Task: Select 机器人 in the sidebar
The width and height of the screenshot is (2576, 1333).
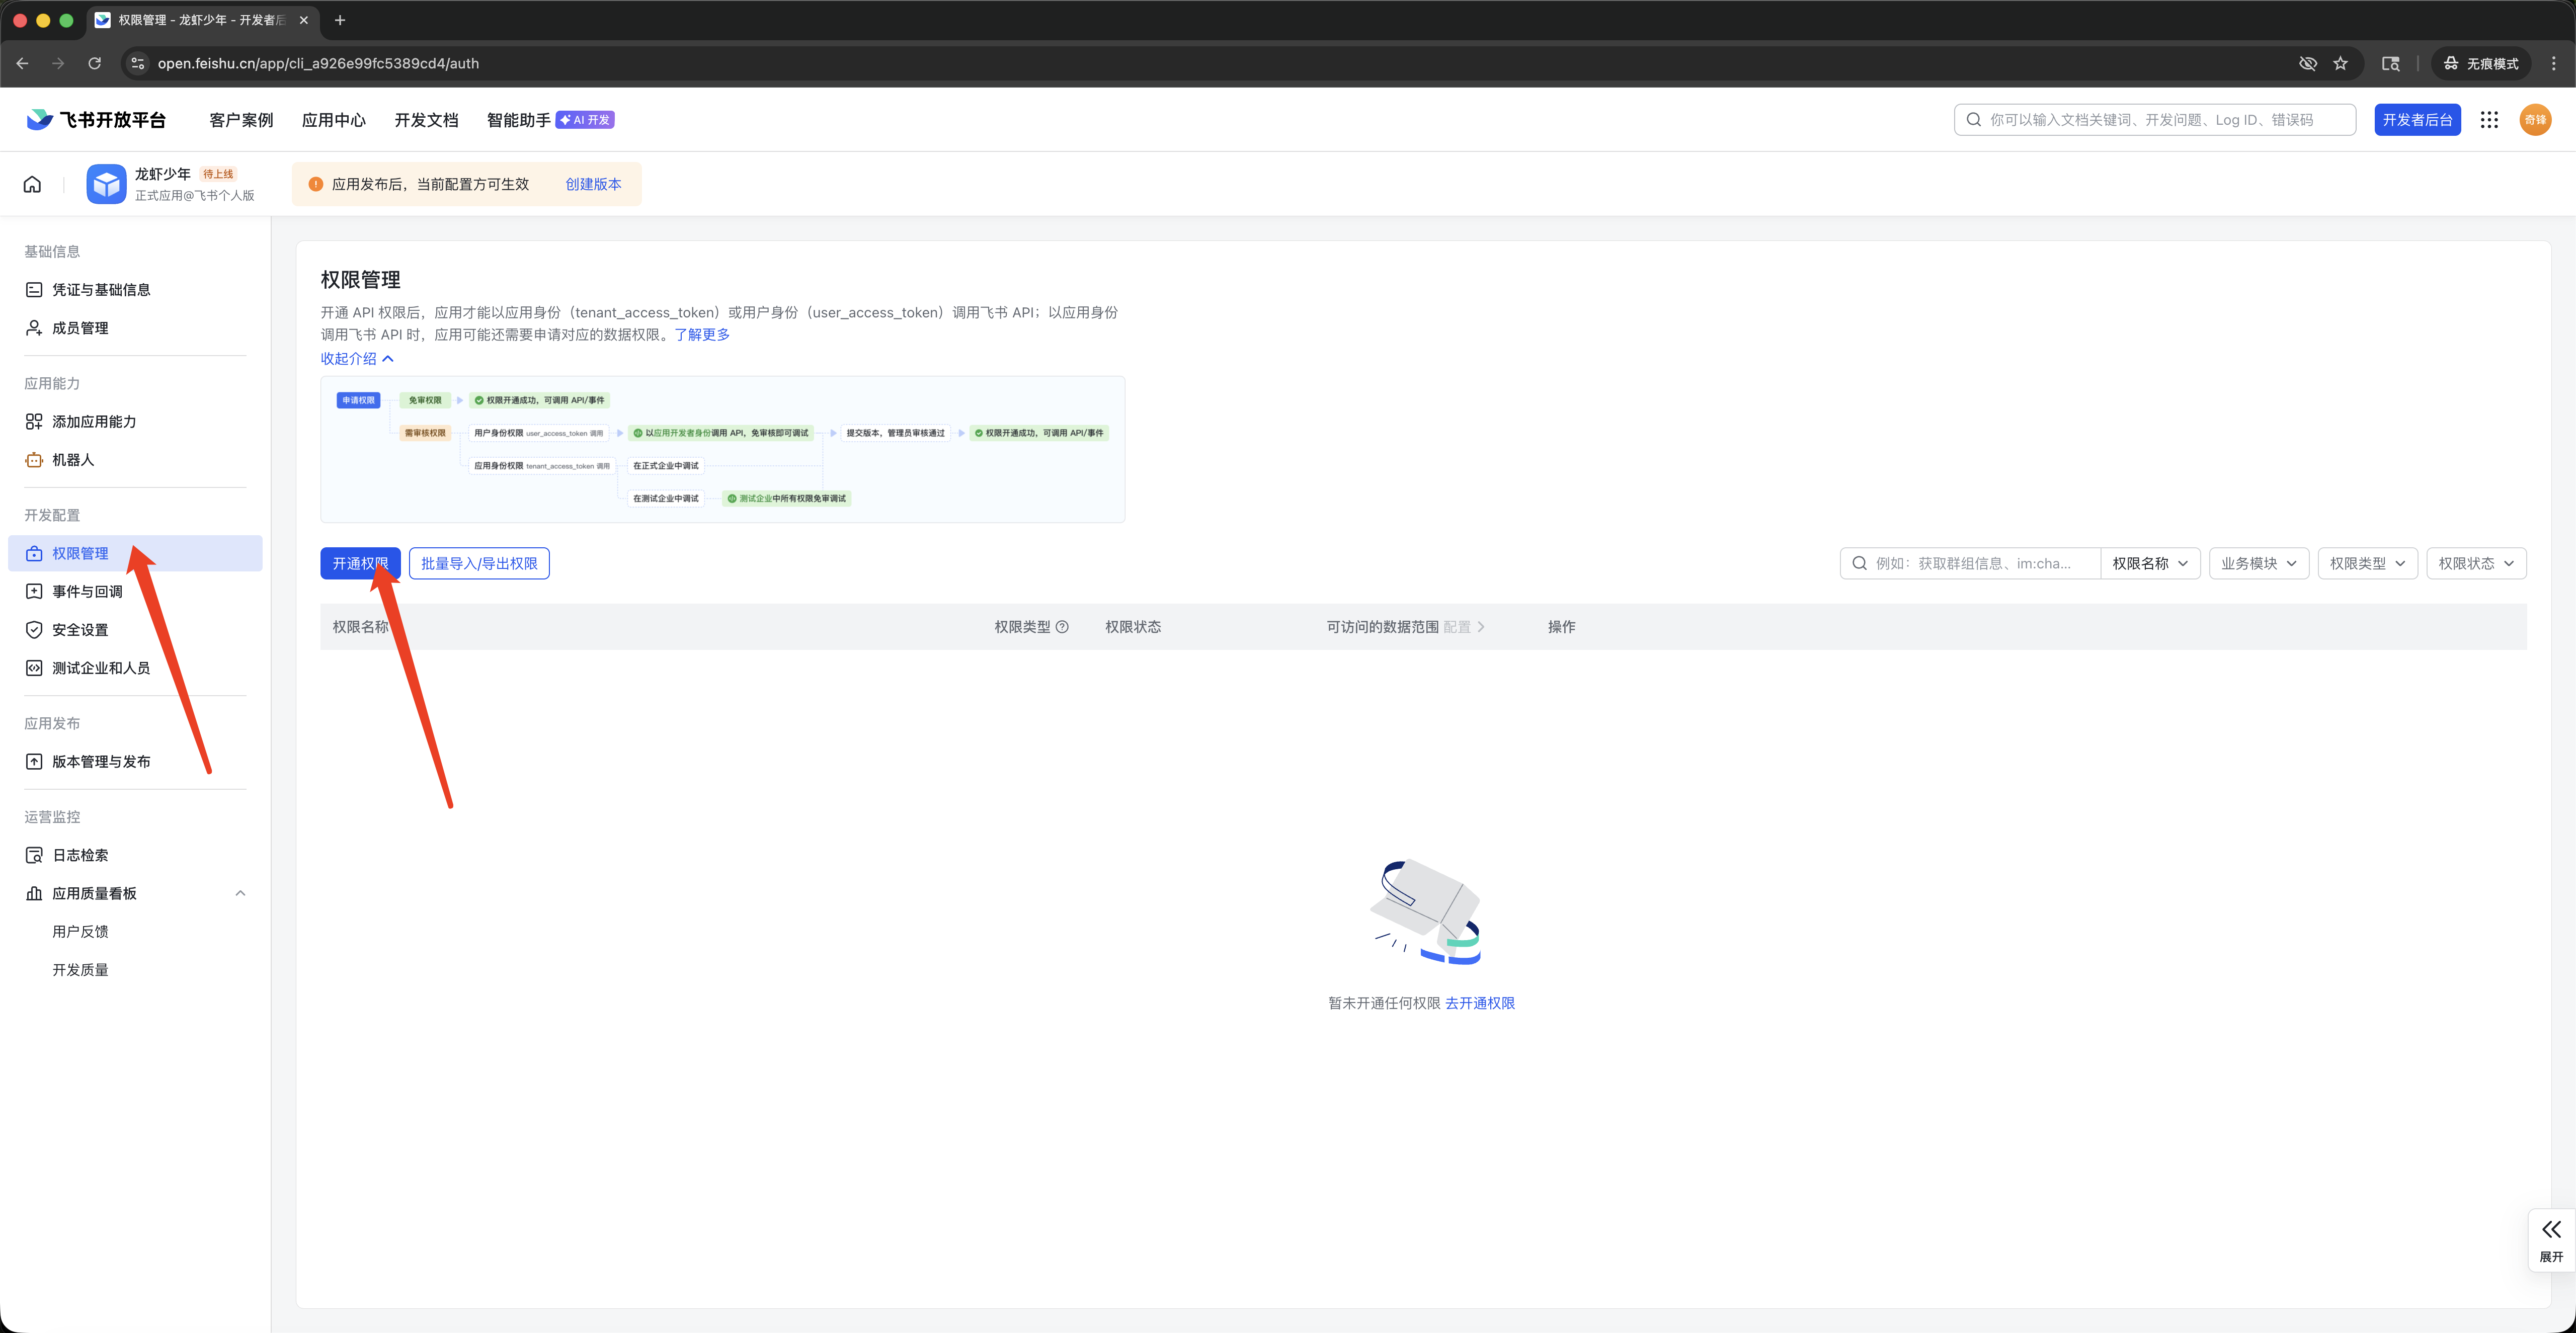Action: pos(73,460)
